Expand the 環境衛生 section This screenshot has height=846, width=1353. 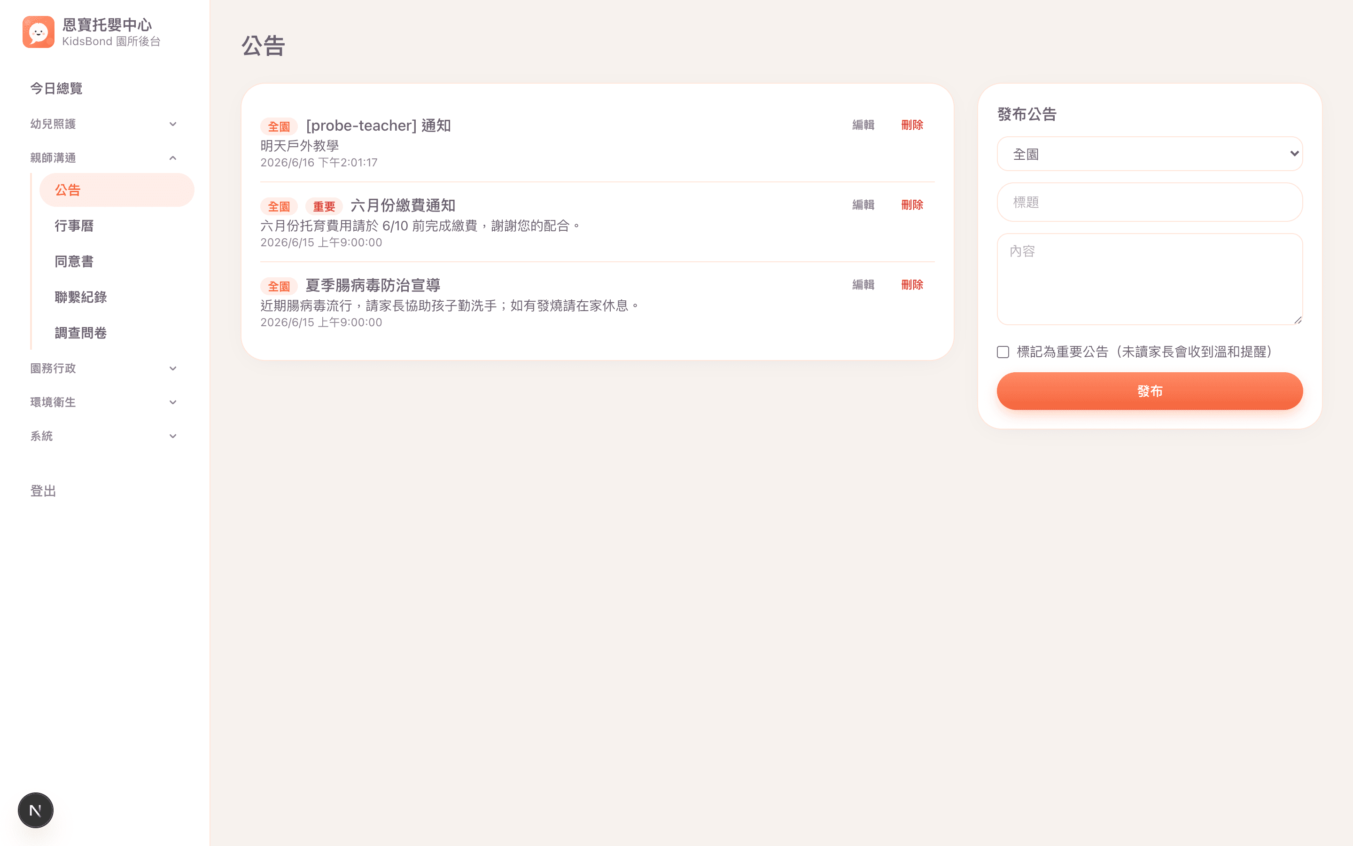pyautogui.click(x=104, y=402)
